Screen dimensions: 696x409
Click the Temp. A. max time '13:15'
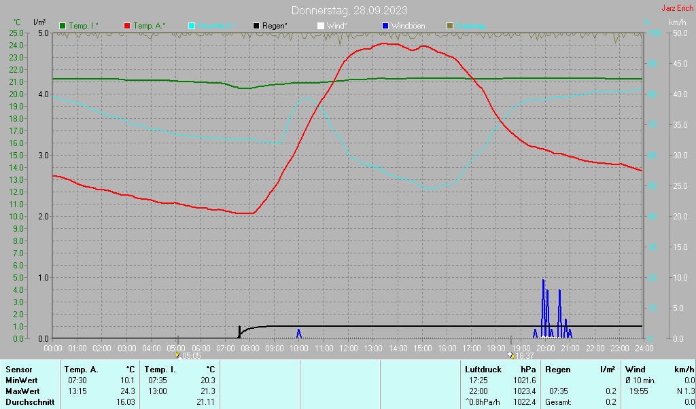77,392
